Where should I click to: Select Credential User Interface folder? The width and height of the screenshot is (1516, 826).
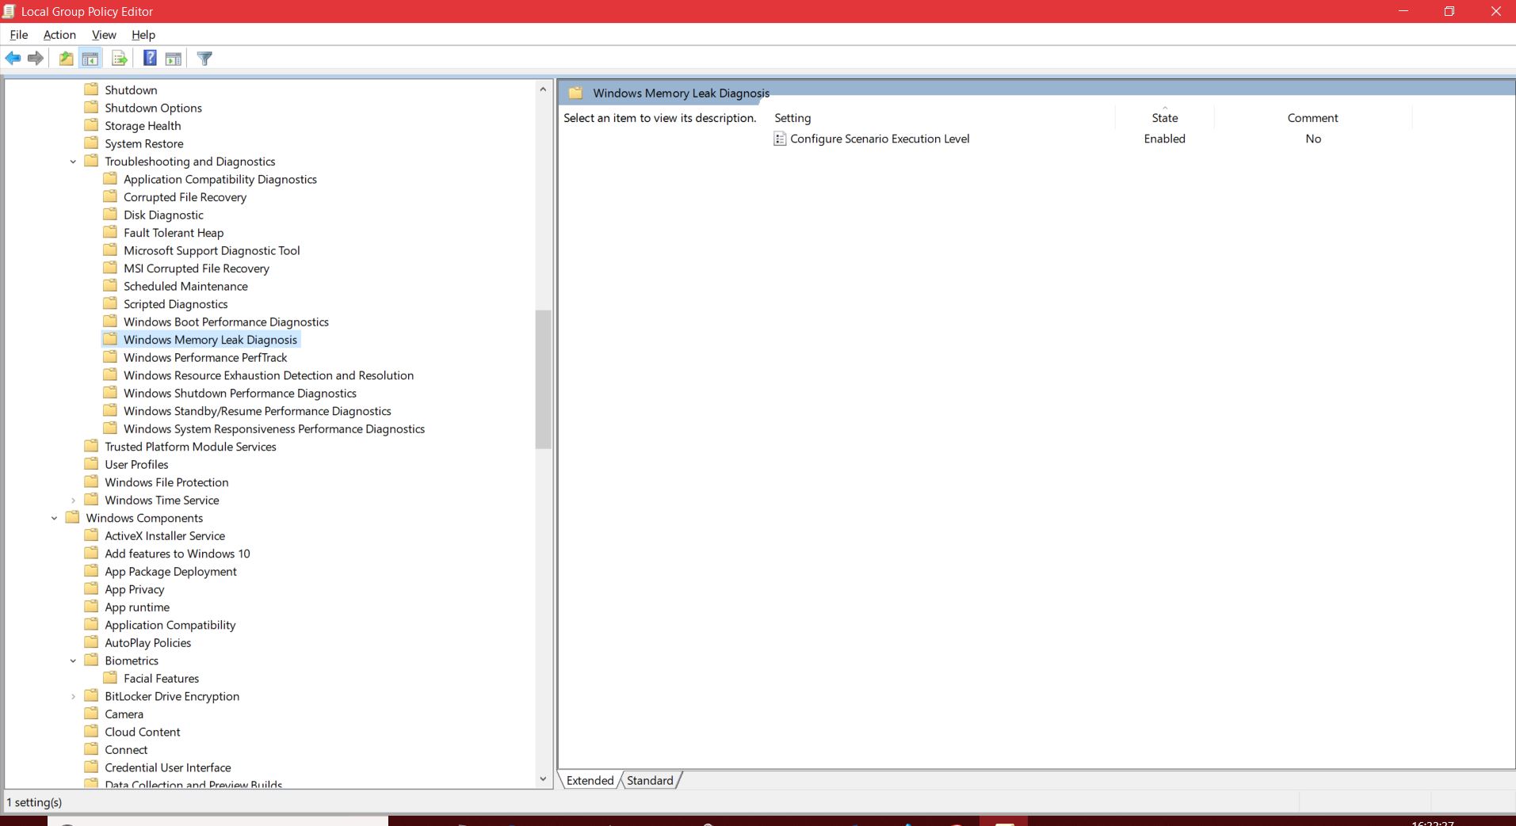[168, 767]
